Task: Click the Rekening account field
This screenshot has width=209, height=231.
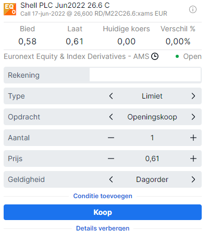Action: pyautogui.click(x=145, y=75)
